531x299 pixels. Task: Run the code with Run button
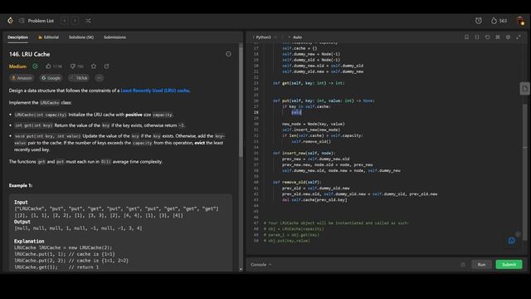(x=481, y=264)
